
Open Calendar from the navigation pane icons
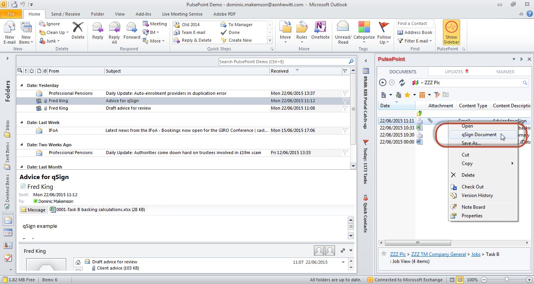coord(8,232)
